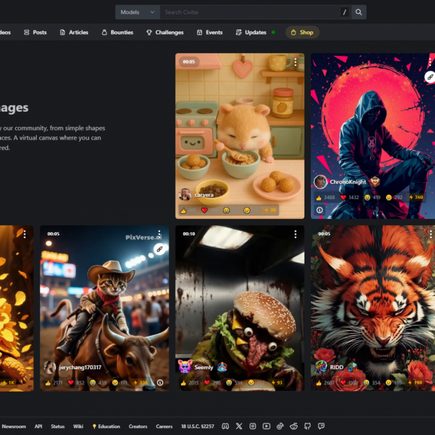Open the Events tab
Image resolution: width=435 pixels, height=435 pixels.
(210, 32)
